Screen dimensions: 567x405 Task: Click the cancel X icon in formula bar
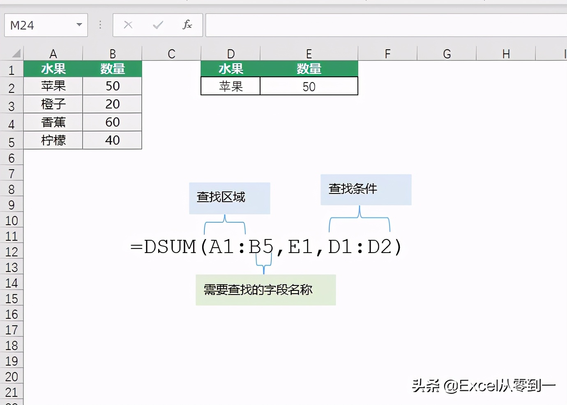(128, 25)
